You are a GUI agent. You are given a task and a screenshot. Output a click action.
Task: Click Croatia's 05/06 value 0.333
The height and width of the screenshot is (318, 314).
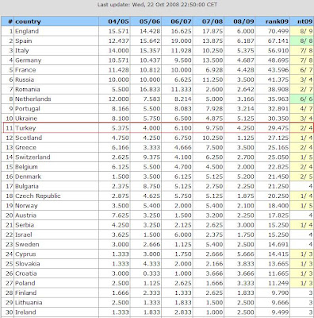click(151, 273)
